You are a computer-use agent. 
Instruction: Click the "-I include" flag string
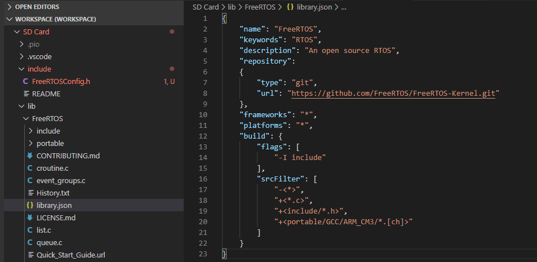tap(300, 158)
